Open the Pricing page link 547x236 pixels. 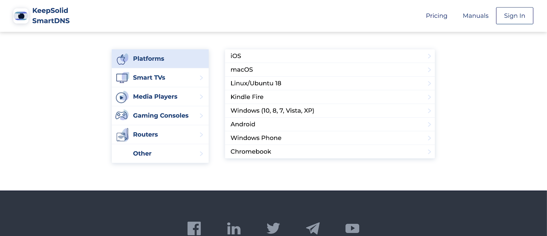coord(437,16)
